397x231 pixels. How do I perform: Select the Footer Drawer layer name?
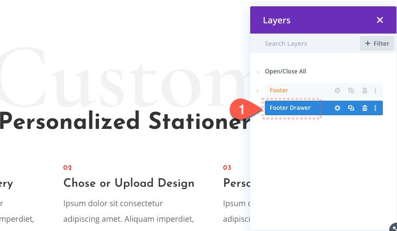pos(290,108)
